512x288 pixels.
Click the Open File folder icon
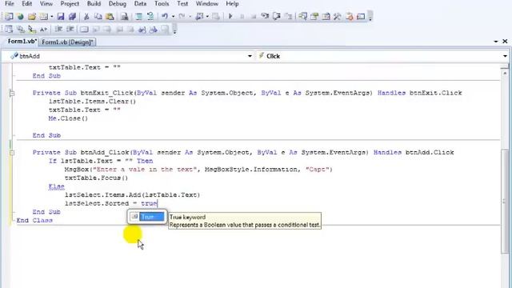pos(32,16)
